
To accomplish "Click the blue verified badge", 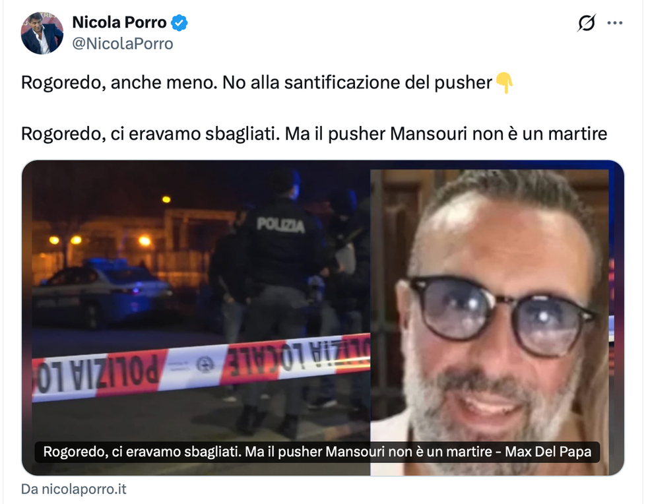I will [179, 22].
